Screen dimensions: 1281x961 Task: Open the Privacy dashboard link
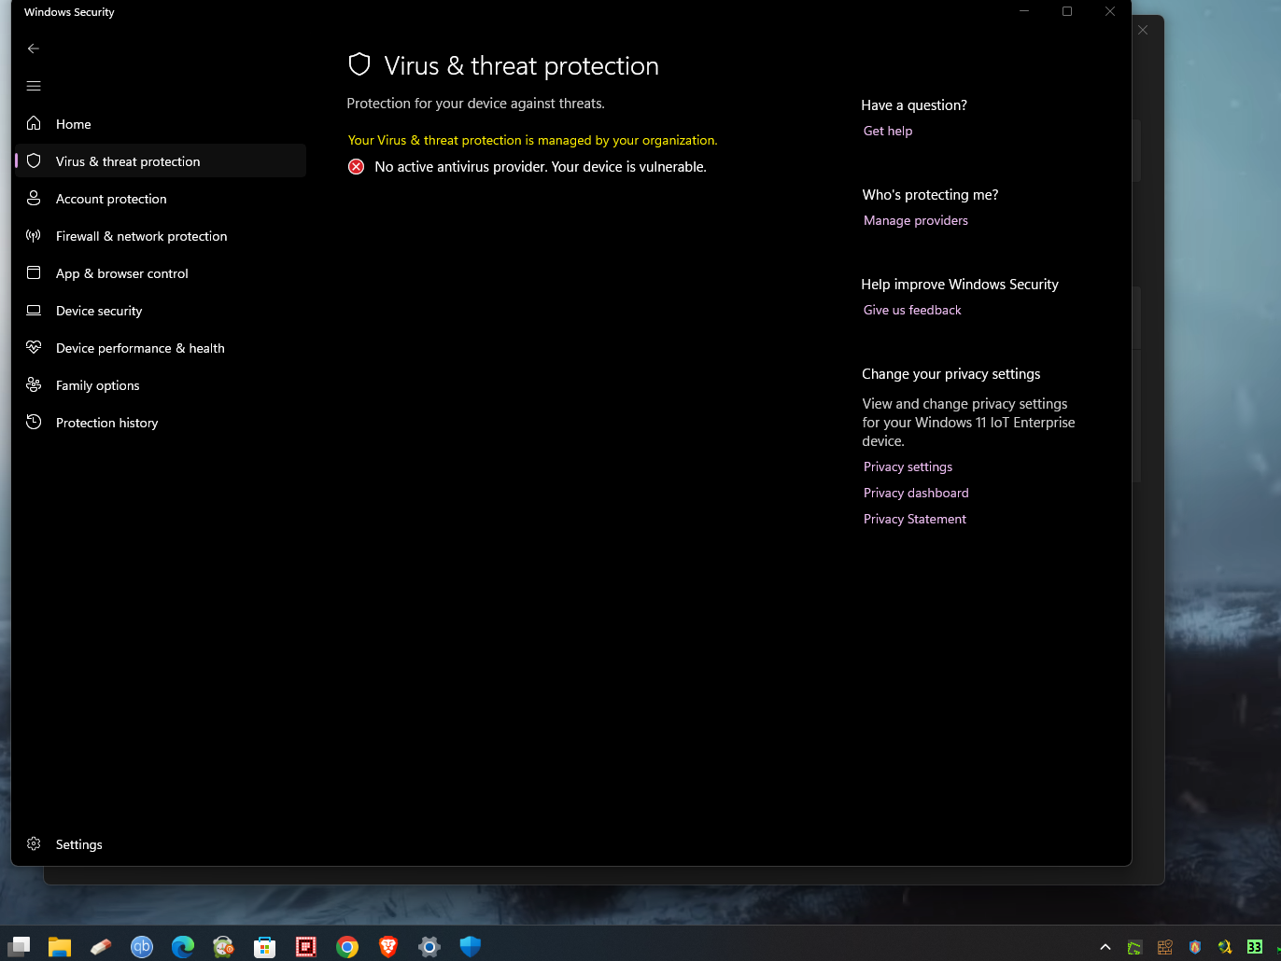pos(916,493)
